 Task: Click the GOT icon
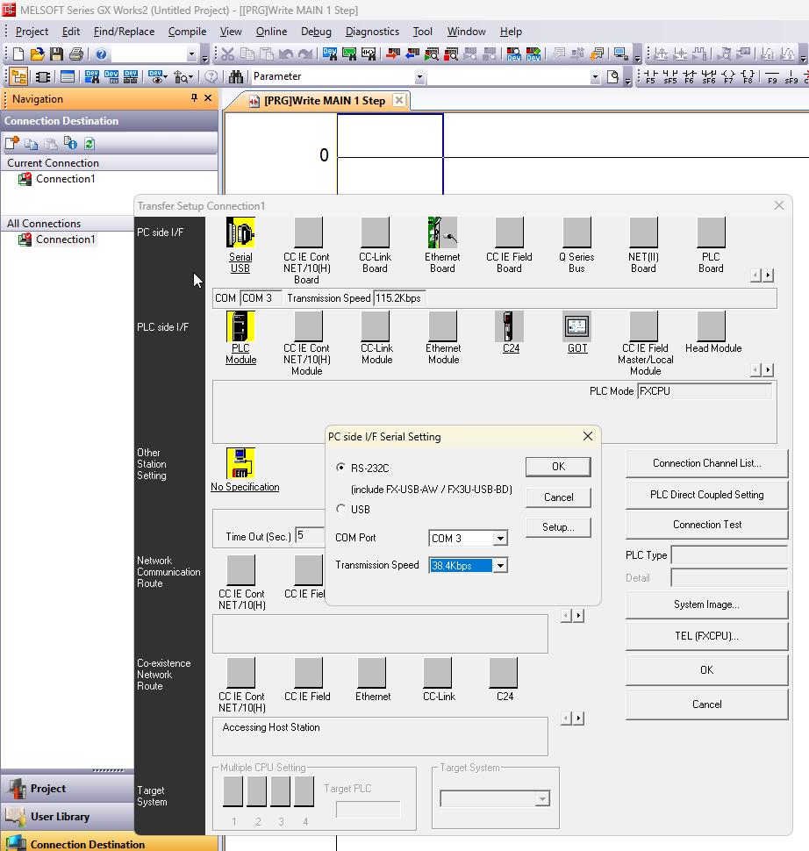pyautogui.click(x=576, y=326)
